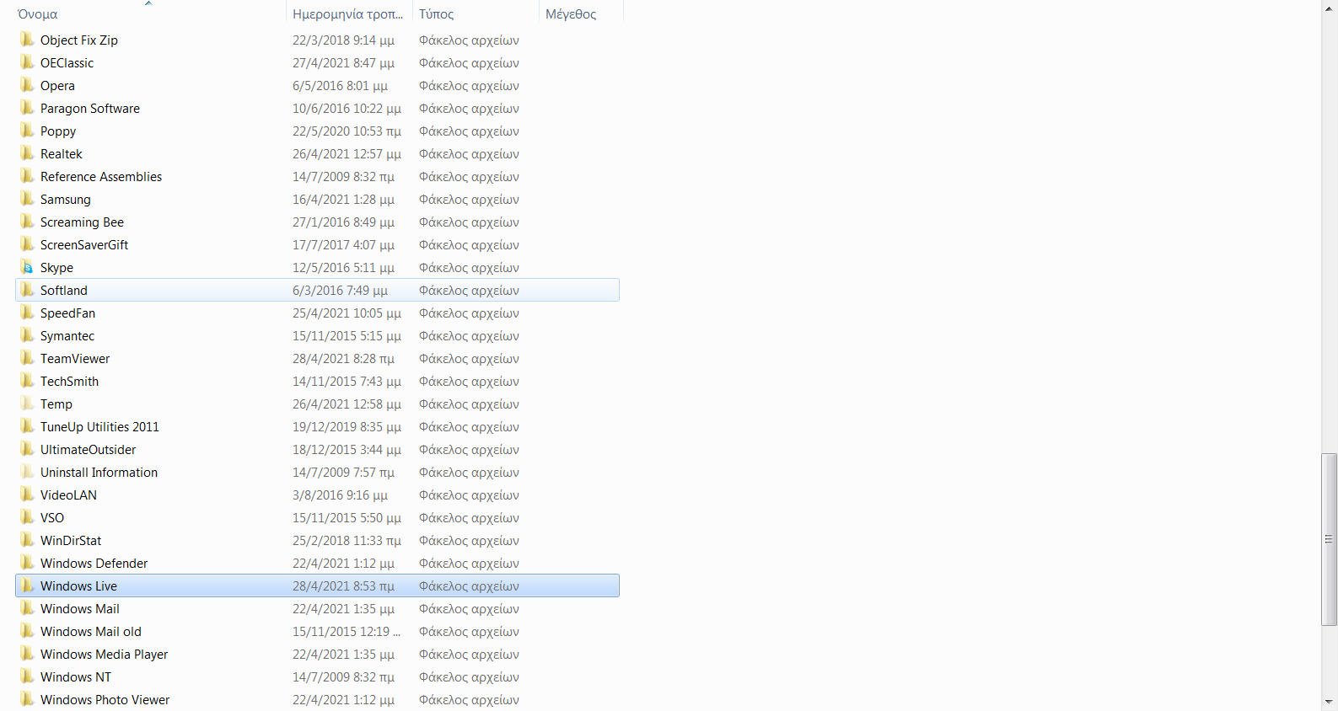Click the date 17/7/2017 4:07 μμ
This screenshot has width=1338, height=711.
(x=343, y=244)
